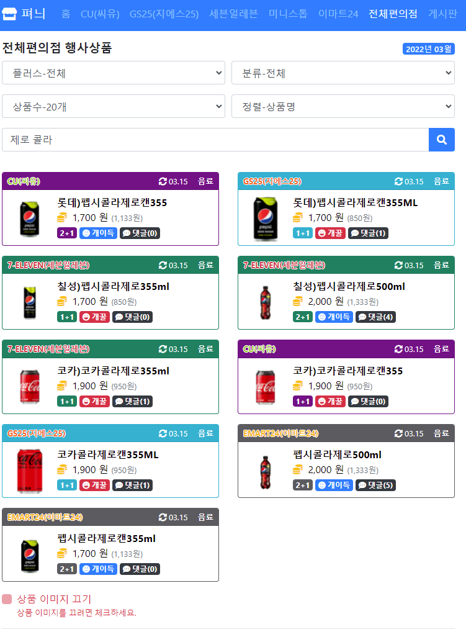Switch to 세븐일레븐 menu
Viewport: 466px width, 637px height.
point(233,14)
